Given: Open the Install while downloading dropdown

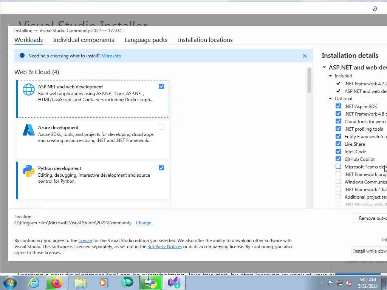Looking at the screenshot, I should click(370, 251).
